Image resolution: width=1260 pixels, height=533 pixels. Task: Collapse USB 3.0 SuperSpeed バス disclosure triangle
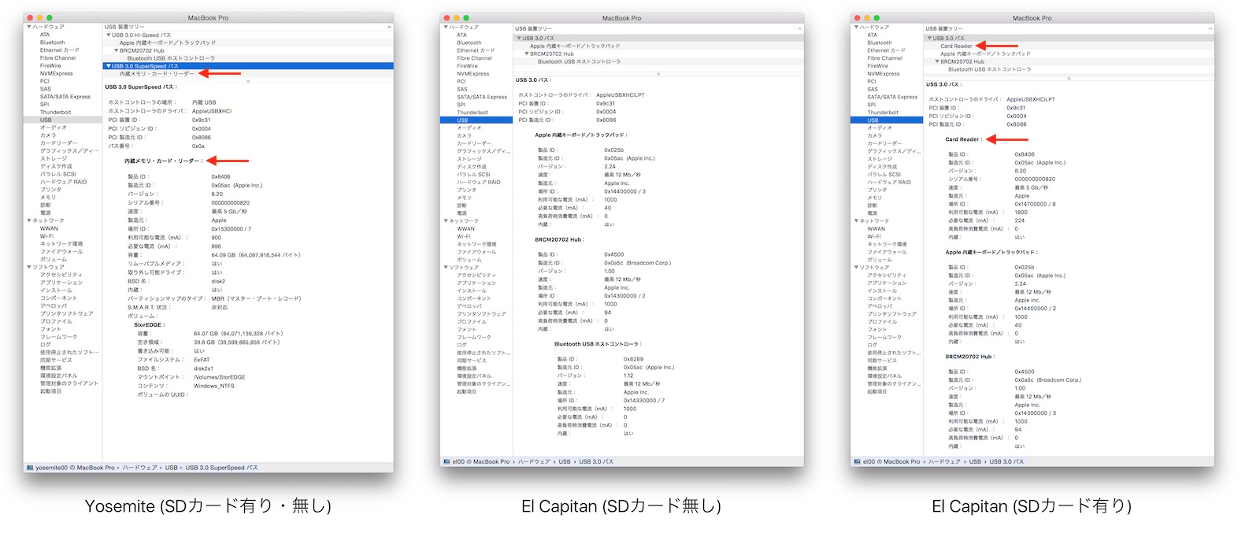pyautogui.click(x=109, y=66)
